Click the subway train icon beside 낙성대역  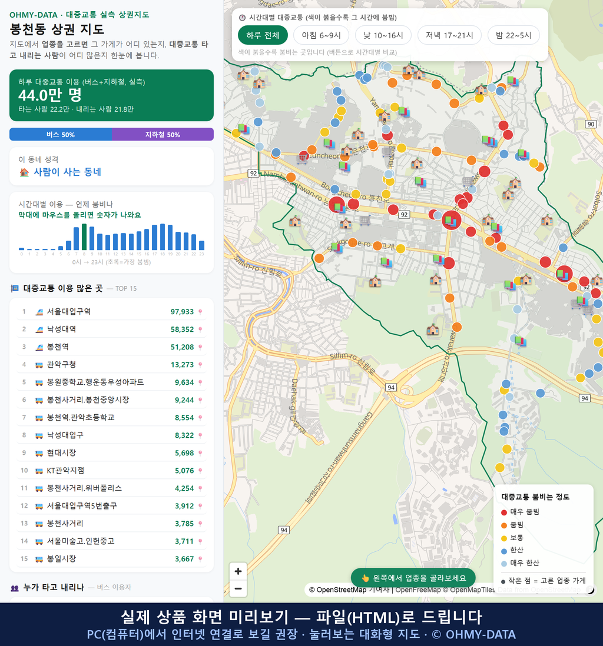point(39,329)
